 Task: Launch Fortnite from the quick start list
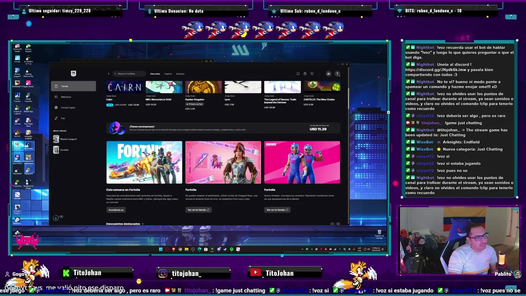coord(61,150)
